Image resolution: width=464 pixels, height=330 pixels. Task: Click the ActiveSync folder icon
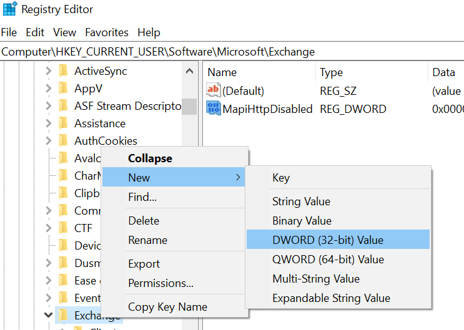pos(63,71)
